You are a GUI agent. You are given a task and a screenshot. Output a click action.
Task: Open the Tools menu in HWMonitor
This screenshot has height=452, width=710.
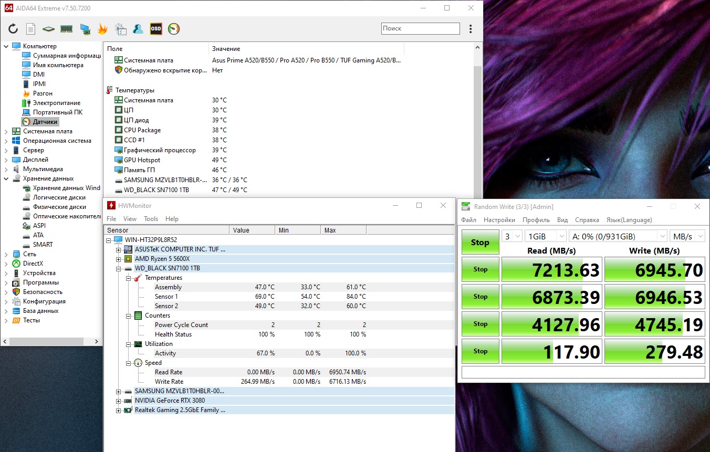click(x=151, y=219)
